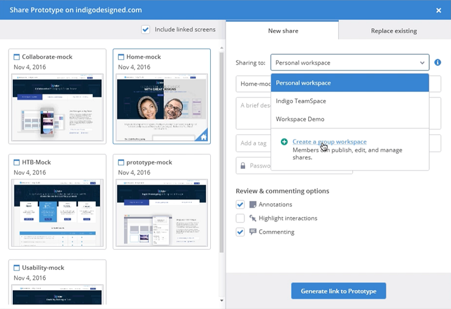Click the Annotations note icon
Viewport: 451px width, 309px height.
(x=253, y=205)
